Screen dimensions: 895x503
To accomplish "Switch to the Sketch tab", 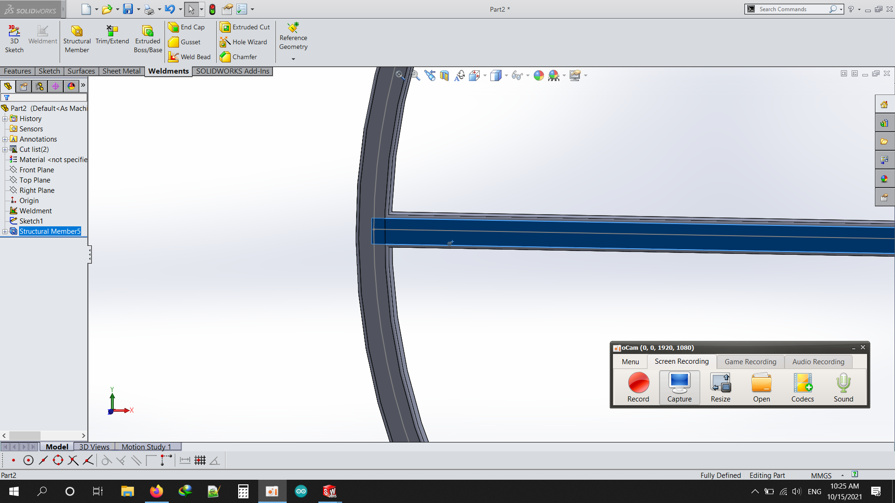I will pyautogui.click(x=49, y=71).
